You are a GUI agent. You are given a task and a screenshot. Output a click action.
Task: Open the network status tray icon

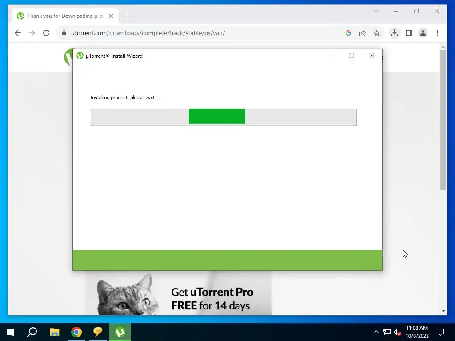[x=387, y=332]
